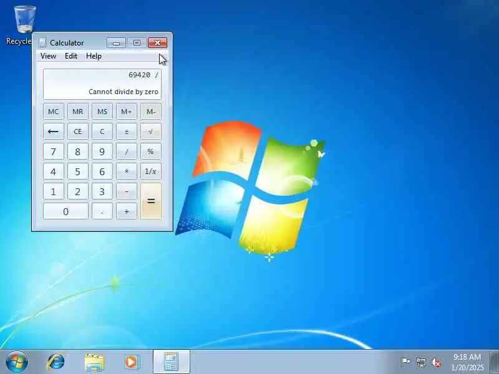Click the 1/x reciprocal key
Screen dimensions: 499x374
pyautogui.click(x=151, y=171)
